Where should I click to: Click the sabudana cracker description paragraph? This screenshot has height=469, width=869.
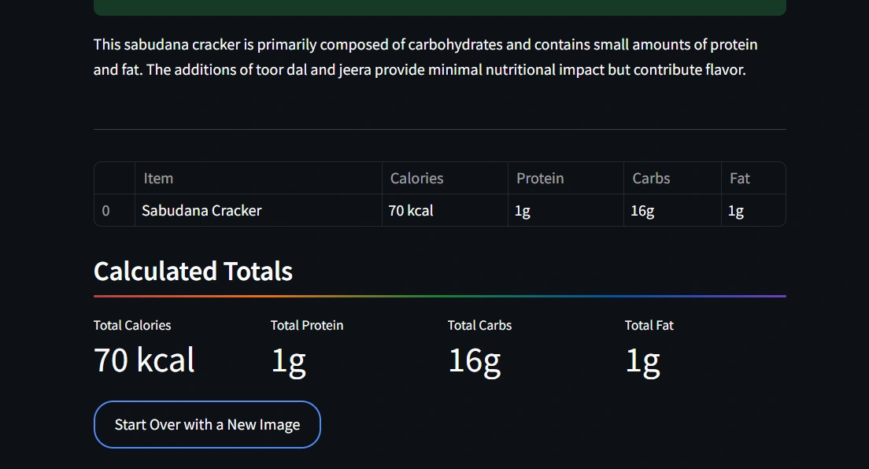pos(425,57)
